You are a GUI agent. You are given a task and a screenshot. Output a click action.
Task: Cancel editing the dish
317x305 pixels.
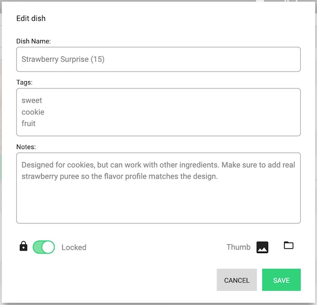coord(237,280)
